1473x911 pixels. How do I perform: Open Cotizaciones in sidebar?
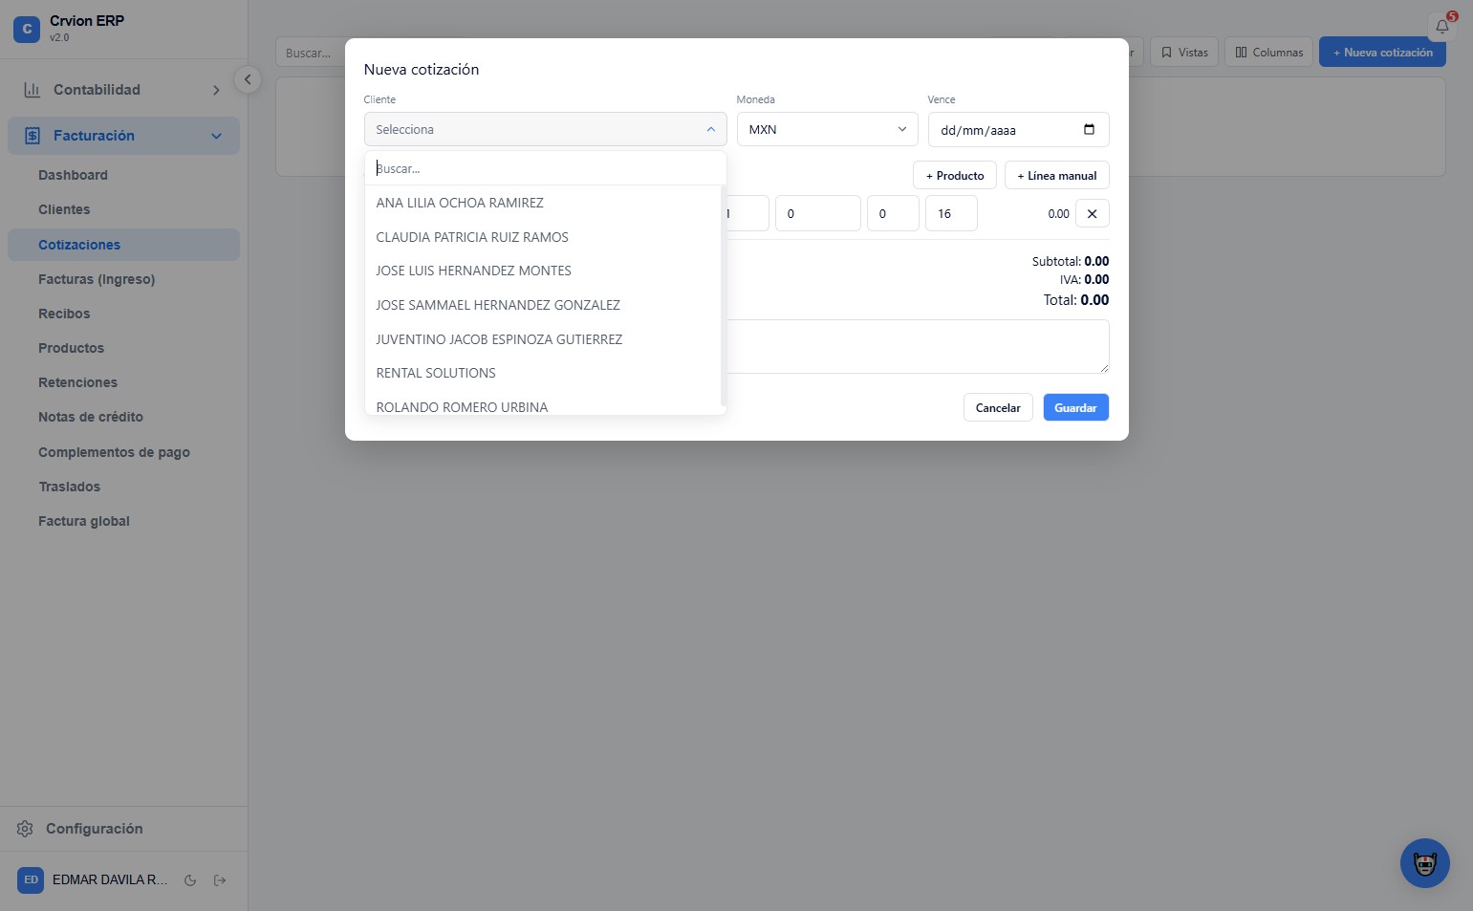coord(123,245)
